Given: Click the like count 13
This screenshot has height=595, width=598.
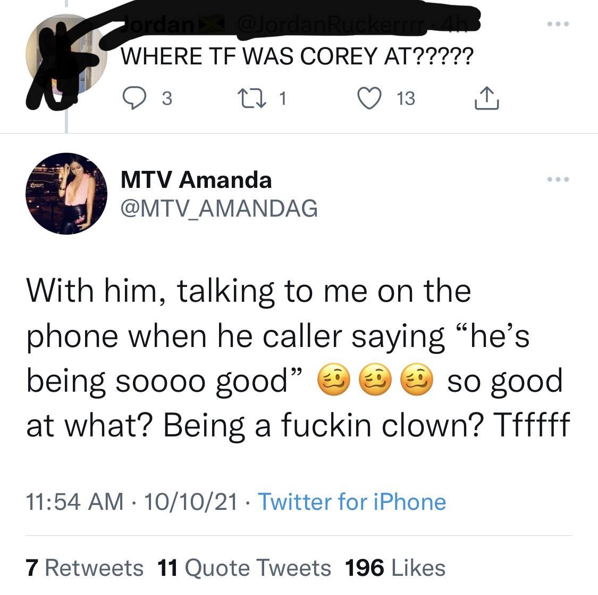Looking at the screenshot, I should coord(406,98).
